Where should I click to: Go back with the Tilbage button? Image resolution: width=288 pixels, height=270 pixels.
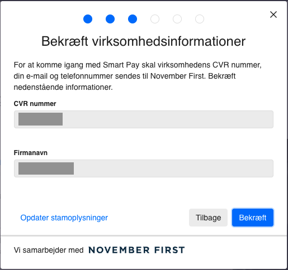[x=208, y=218]
